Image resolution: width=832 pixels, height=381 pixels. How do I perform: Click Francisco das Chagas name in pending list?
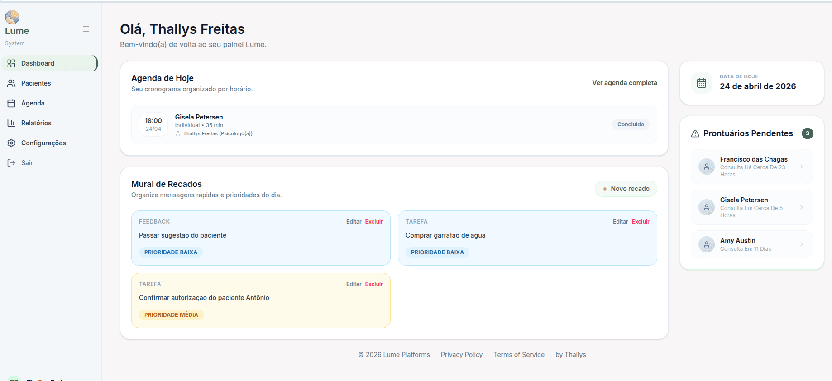click(754, 159)
